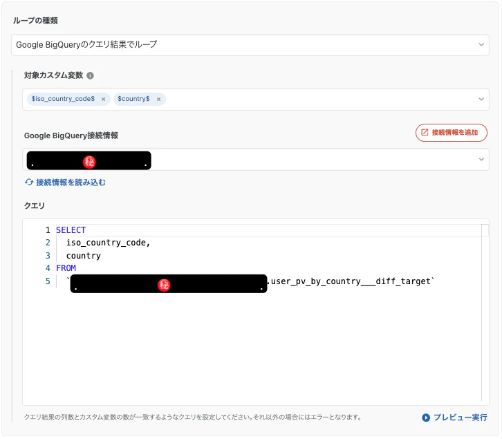Viewport: 502px width, 439px height.
Task: Click the SELECT keyword on line 1
Action: [x=71, y=230]
